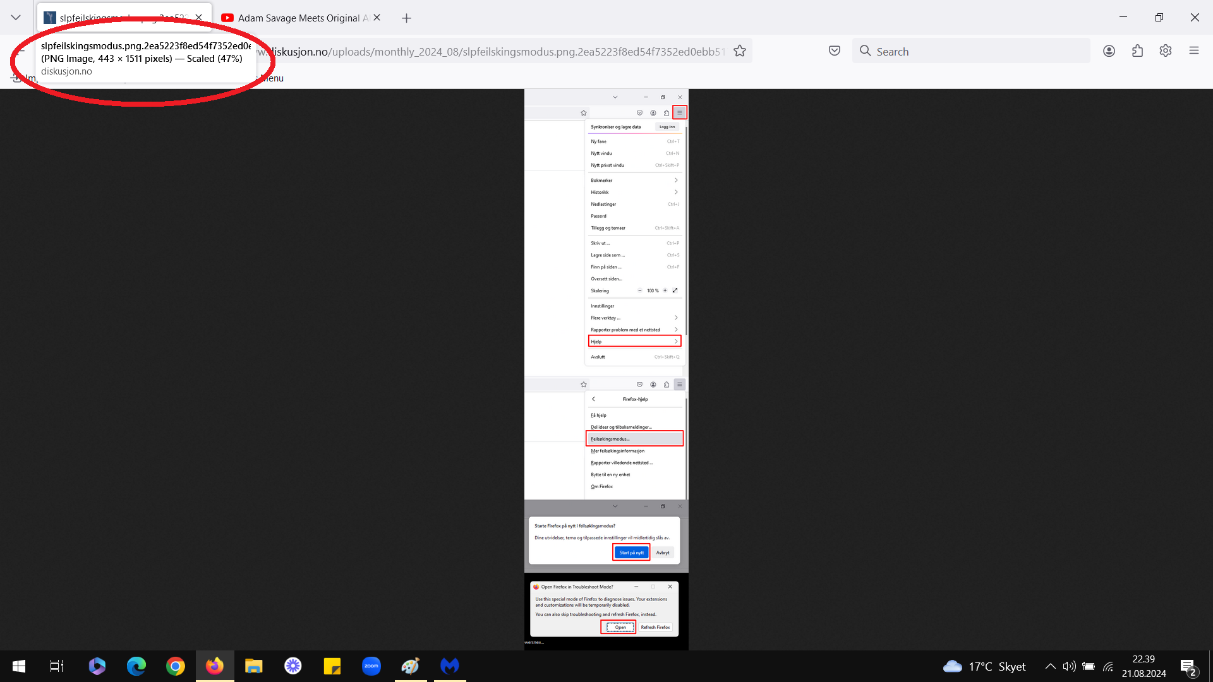Close the Adam Savage YouTube tab
1213x682 pixels.
(377, 18)
